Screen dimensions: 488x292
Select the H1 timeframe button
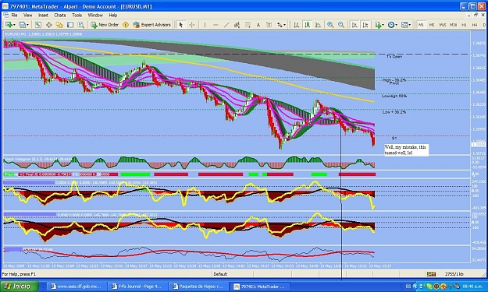pos(464,25)
